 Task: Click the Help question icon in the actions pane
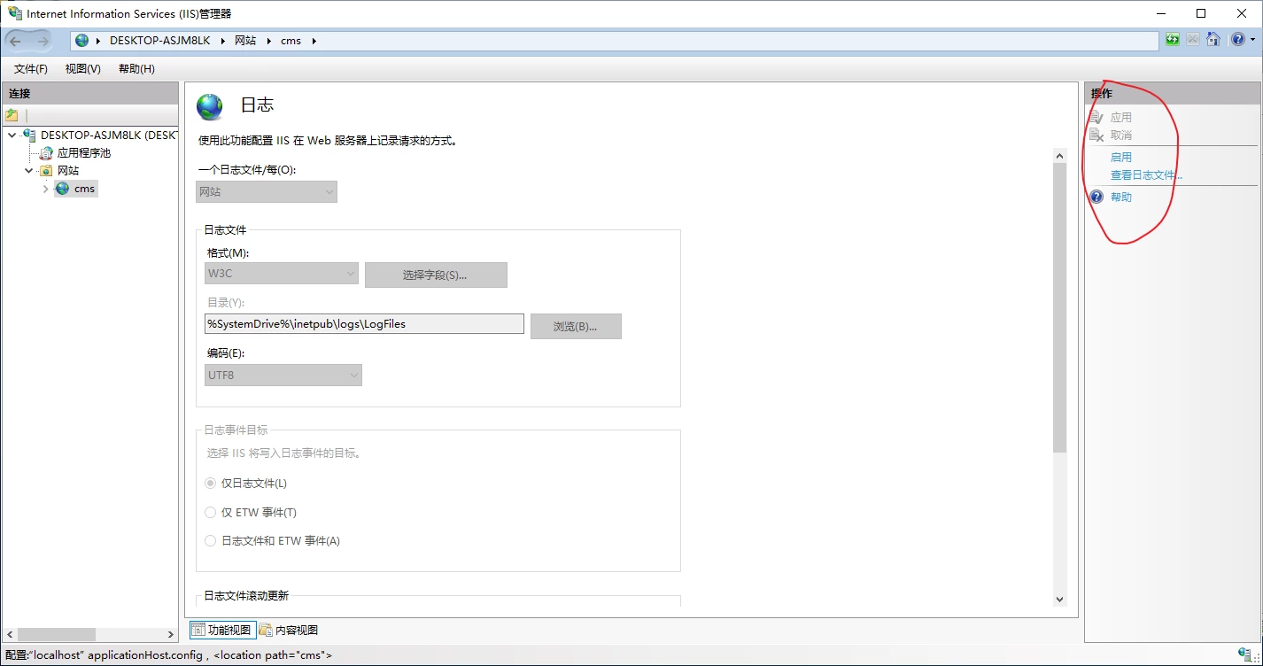point(1096,197)
